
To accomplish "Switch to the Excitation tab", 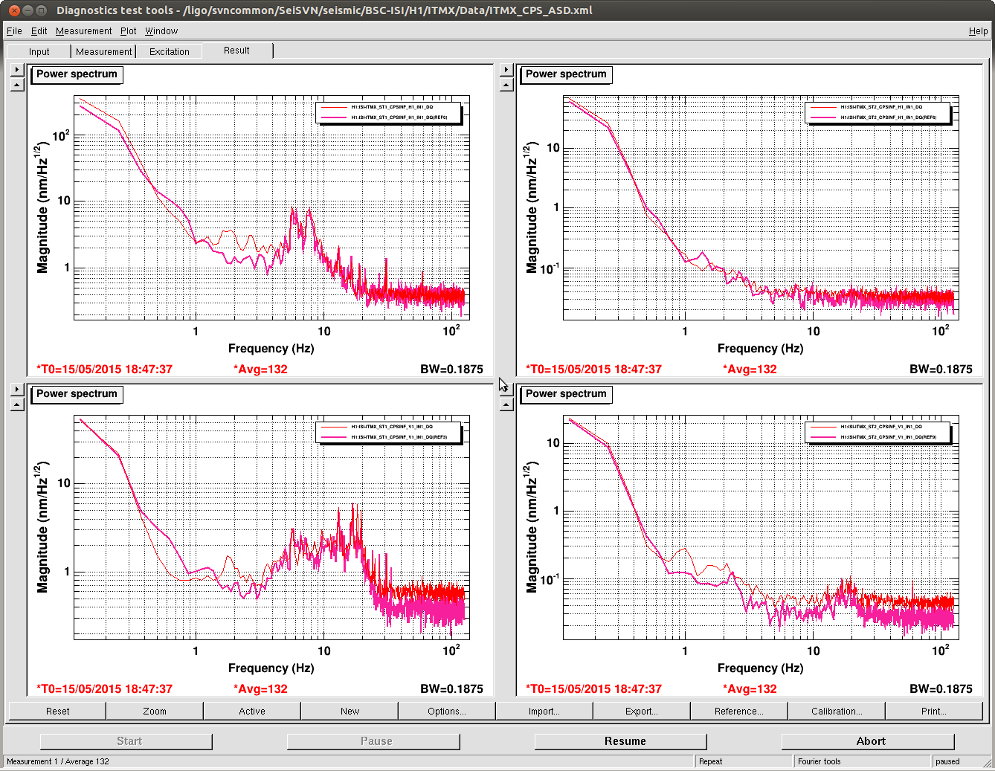I will [169, 51].
